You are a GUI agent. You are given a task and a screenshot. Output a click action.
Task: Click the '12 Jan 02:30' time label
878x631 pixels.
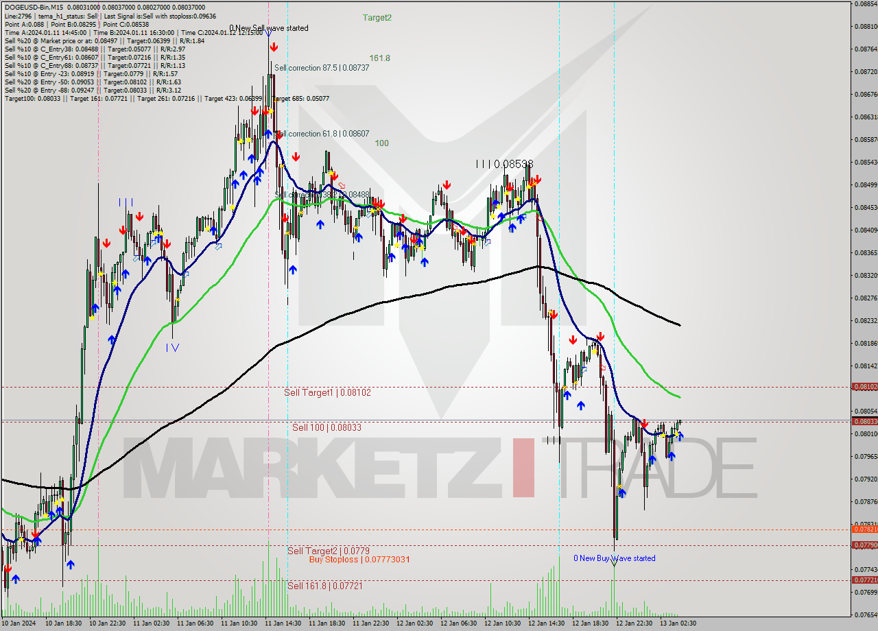414,623
